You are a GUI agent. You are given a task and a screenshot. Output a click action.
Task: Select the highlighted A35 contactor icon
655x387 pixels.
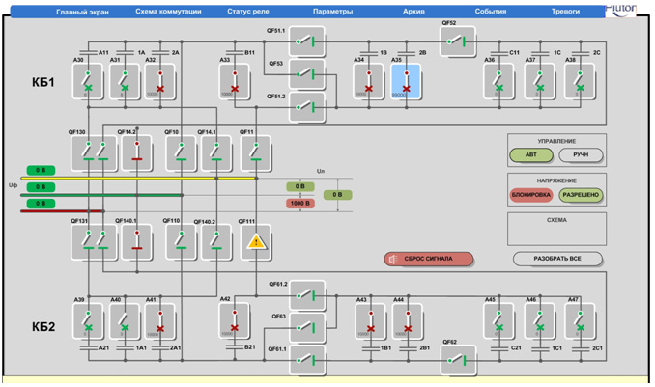tap(406, 82)
